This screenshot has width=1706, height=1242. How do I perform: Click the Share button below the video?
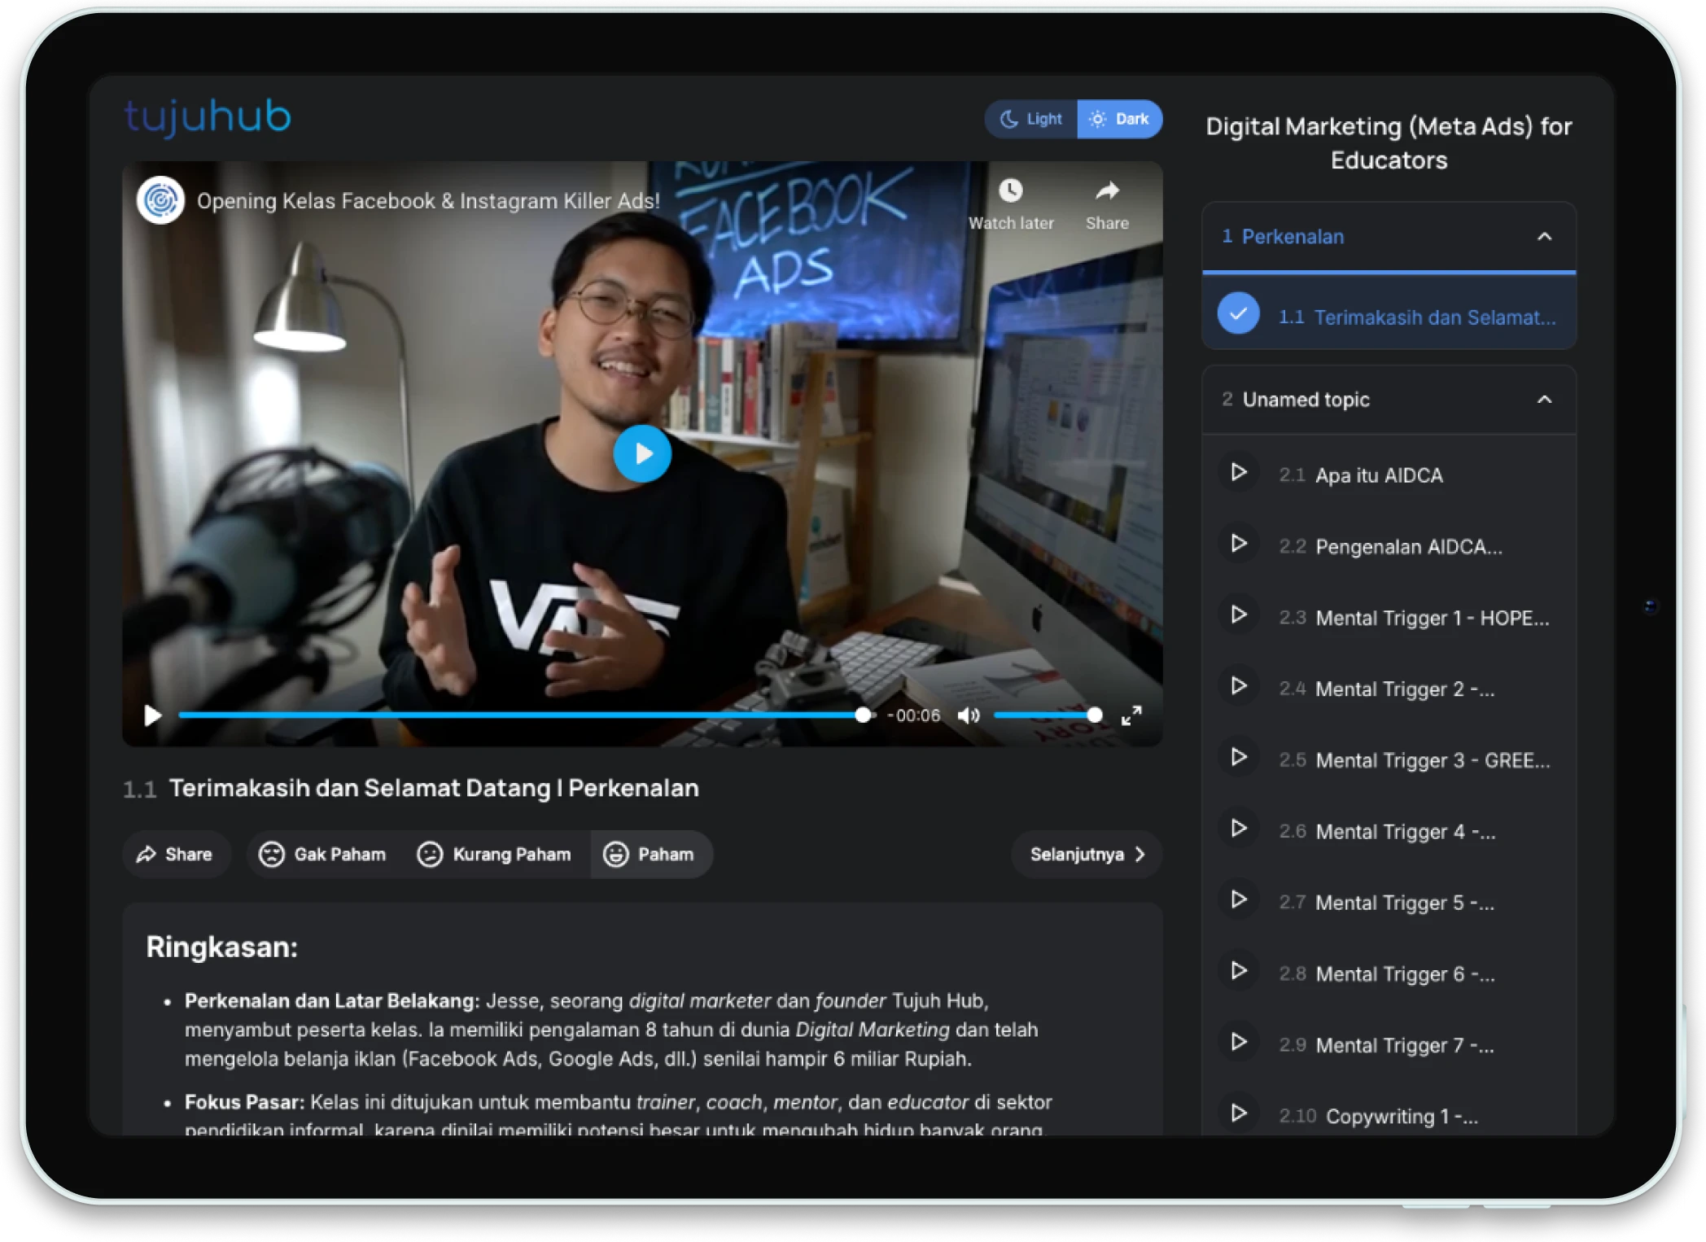175,855
